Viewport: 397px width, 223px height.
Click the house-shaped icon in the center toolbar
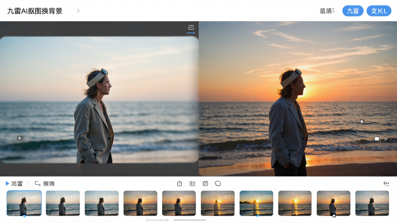click(180, 183)
